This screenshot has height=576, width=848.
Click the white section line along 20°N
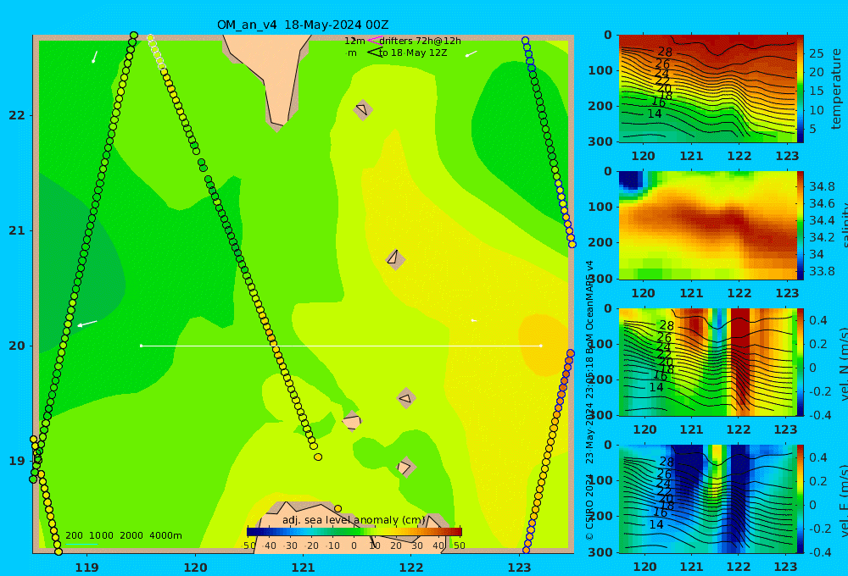(341, 346)
